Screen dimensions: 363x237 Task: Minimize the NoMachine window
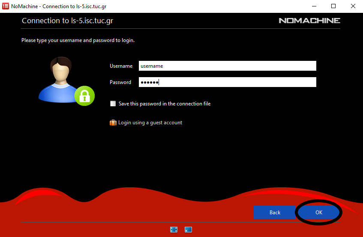[x=313, y=6]
